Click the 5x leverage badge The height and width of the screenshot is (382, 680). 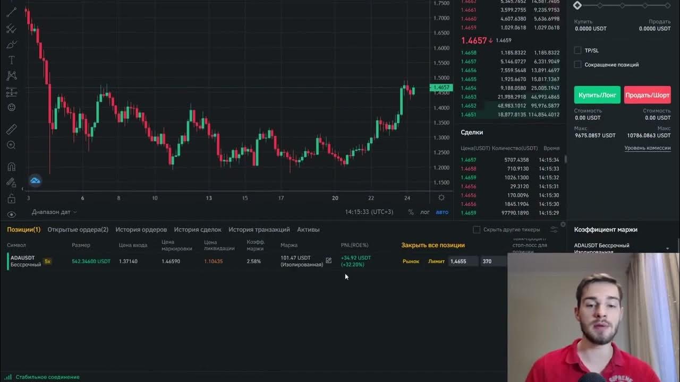tap(47, 262)
